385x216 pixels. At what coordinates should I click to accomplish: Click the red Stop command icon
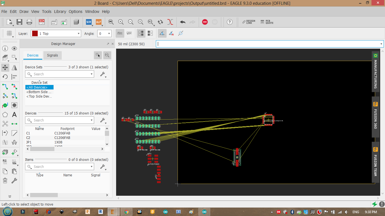tap(205, 22)
